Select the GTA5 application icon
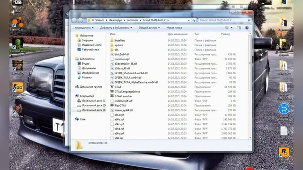This screenshot has width=303, height=170. 112,87
